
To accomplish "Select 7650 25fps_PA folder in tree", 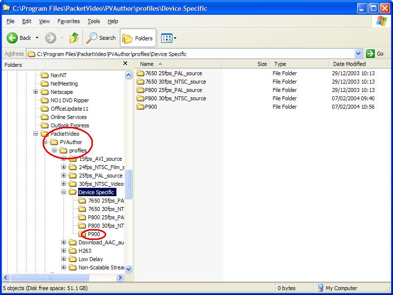I will [106, 201].
